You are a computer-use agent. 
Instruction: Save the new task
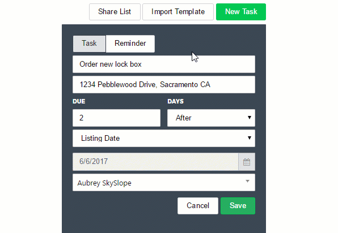point(238,206)
